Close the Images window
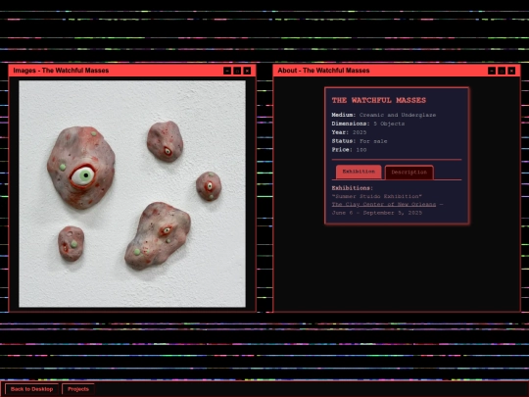This screenshot has width=529, height=397. 247,71
